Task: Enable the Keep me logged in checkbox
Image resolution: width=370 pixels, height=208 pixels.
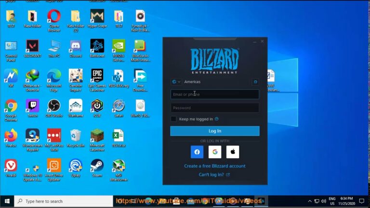Action: click(173, 119)
